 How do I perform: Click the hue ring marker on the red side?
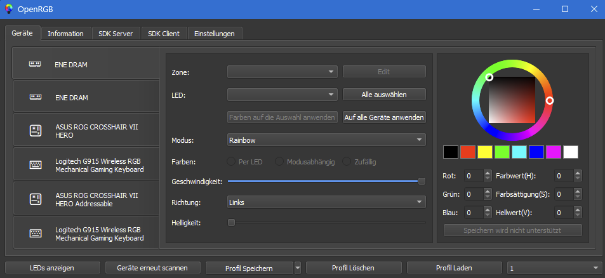[x=550, y=101]
